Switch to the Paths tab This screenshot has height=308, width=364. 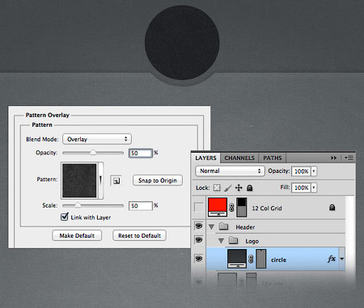click(x=273, y=158)
